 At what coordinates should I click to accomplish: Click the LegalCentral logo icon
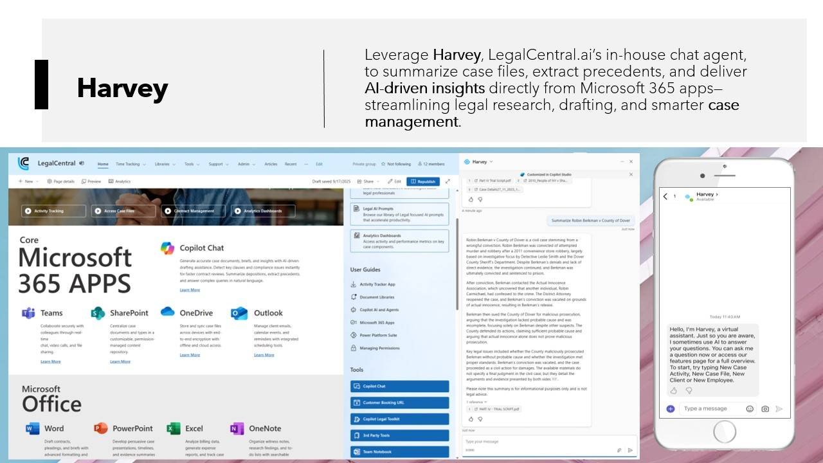(x=23, y=163)
